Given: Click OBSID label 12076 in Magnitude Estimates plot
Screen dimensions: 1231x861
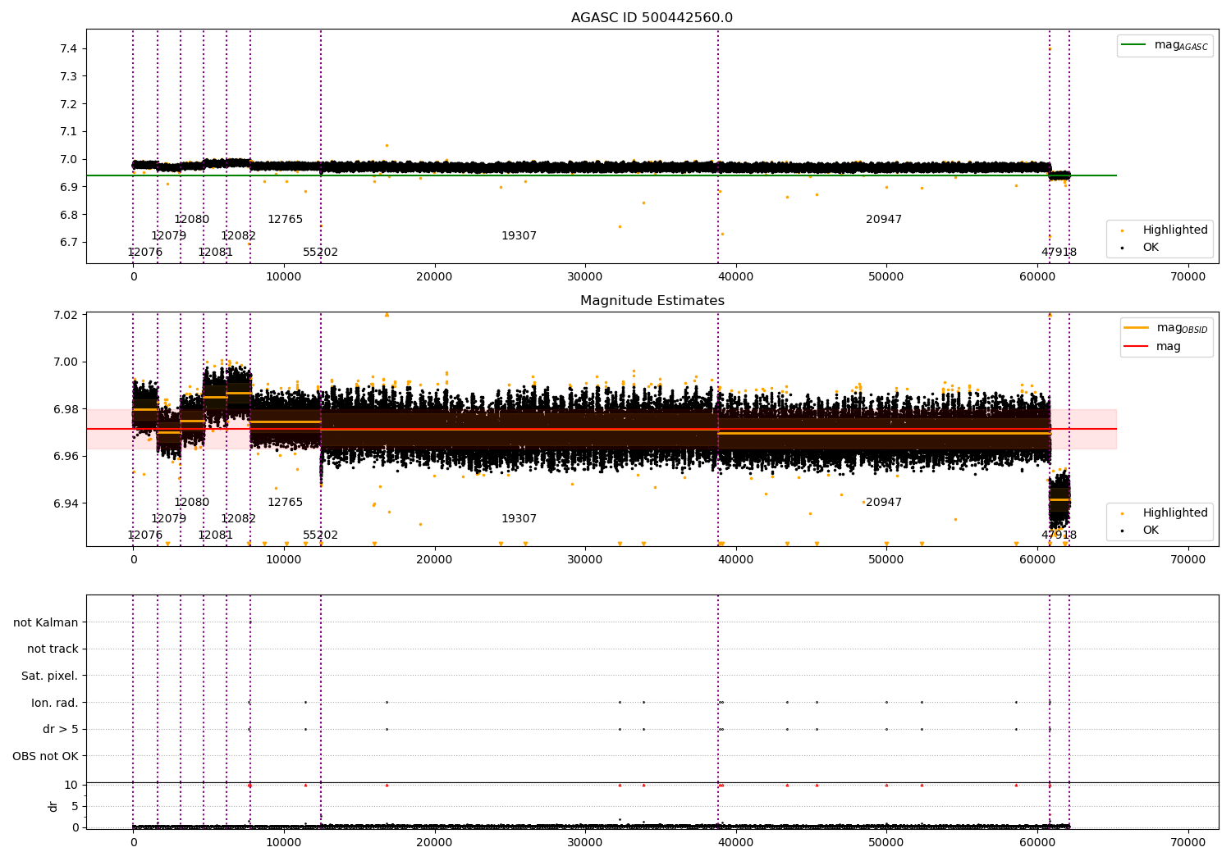Looking at the screenshot, I should pyautogui.click(x=145, y=535).
